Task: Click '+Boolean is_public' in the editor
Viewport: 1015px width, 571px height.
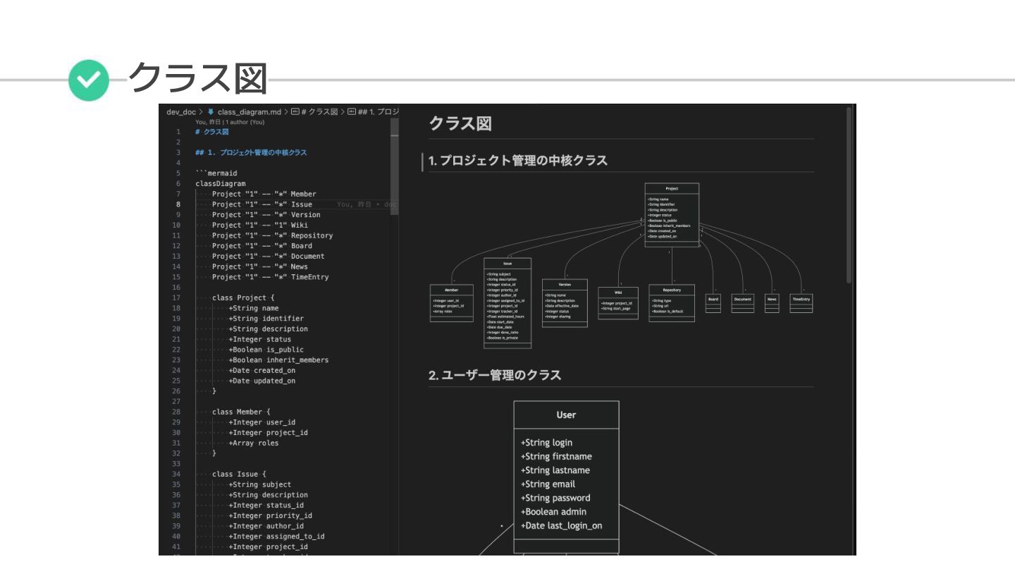Action: pyautogui.click(x=266, y=350)
